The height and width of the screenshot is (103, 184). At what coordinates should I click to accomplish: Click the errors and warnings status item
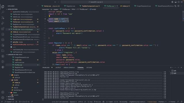(24, 102)
